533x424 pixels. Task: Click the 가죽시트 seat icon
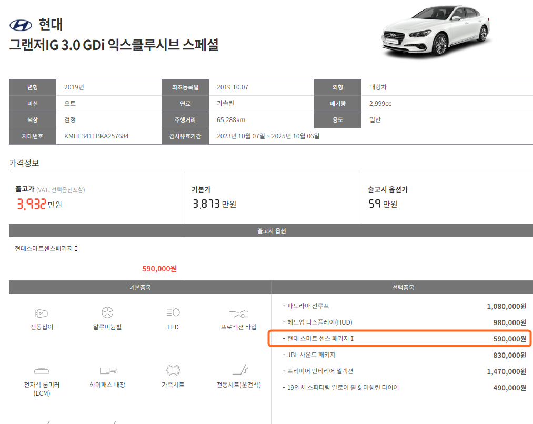[173, 370]
